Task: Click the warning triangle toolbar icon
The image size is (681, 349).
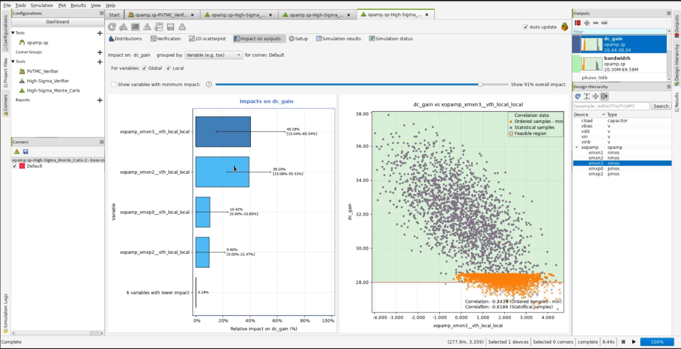Action: (x=182, y=27)
